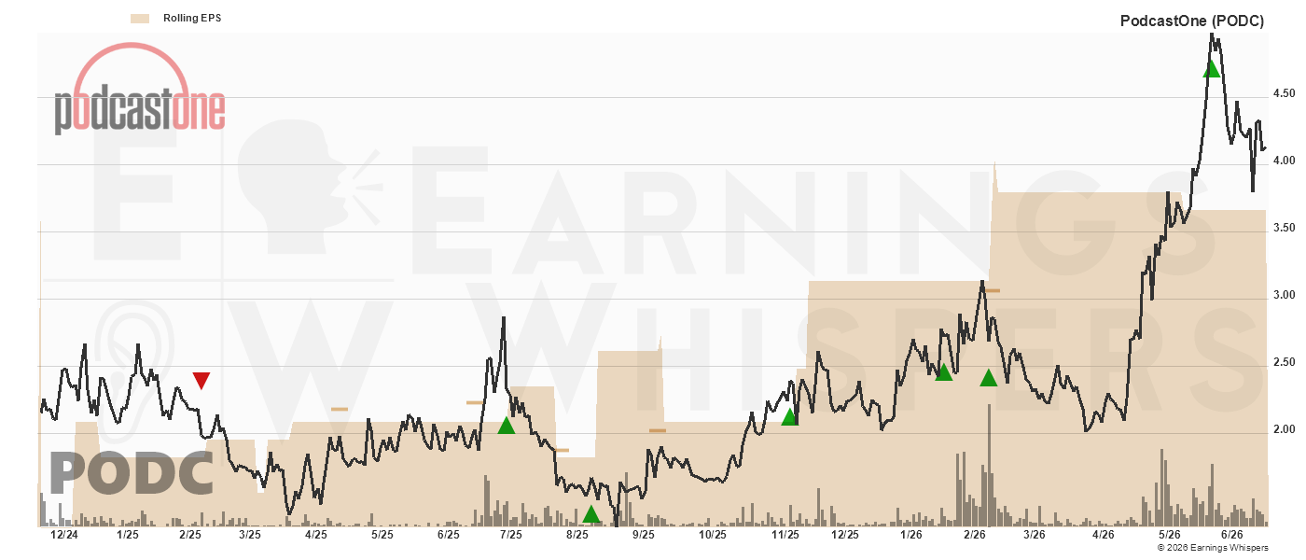Click the 4/26 date label

(x=1103, y=535)
